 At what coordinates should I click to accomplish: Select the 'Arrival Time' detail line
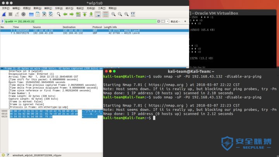coord(43,77)
